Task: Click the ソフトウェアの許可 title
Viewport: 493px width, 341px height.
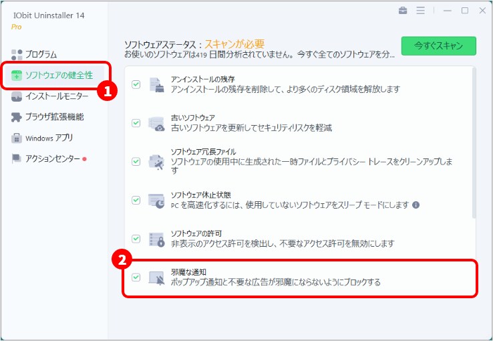Action: pos(196,234)
